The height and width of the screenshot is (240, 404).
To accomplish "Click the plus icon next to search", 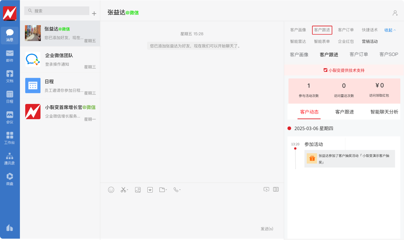I will [x=94, y=14].
